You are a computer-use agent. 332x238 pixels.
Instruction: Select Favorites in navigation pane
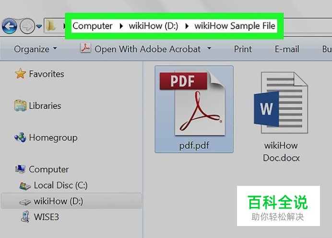[47, 74]
